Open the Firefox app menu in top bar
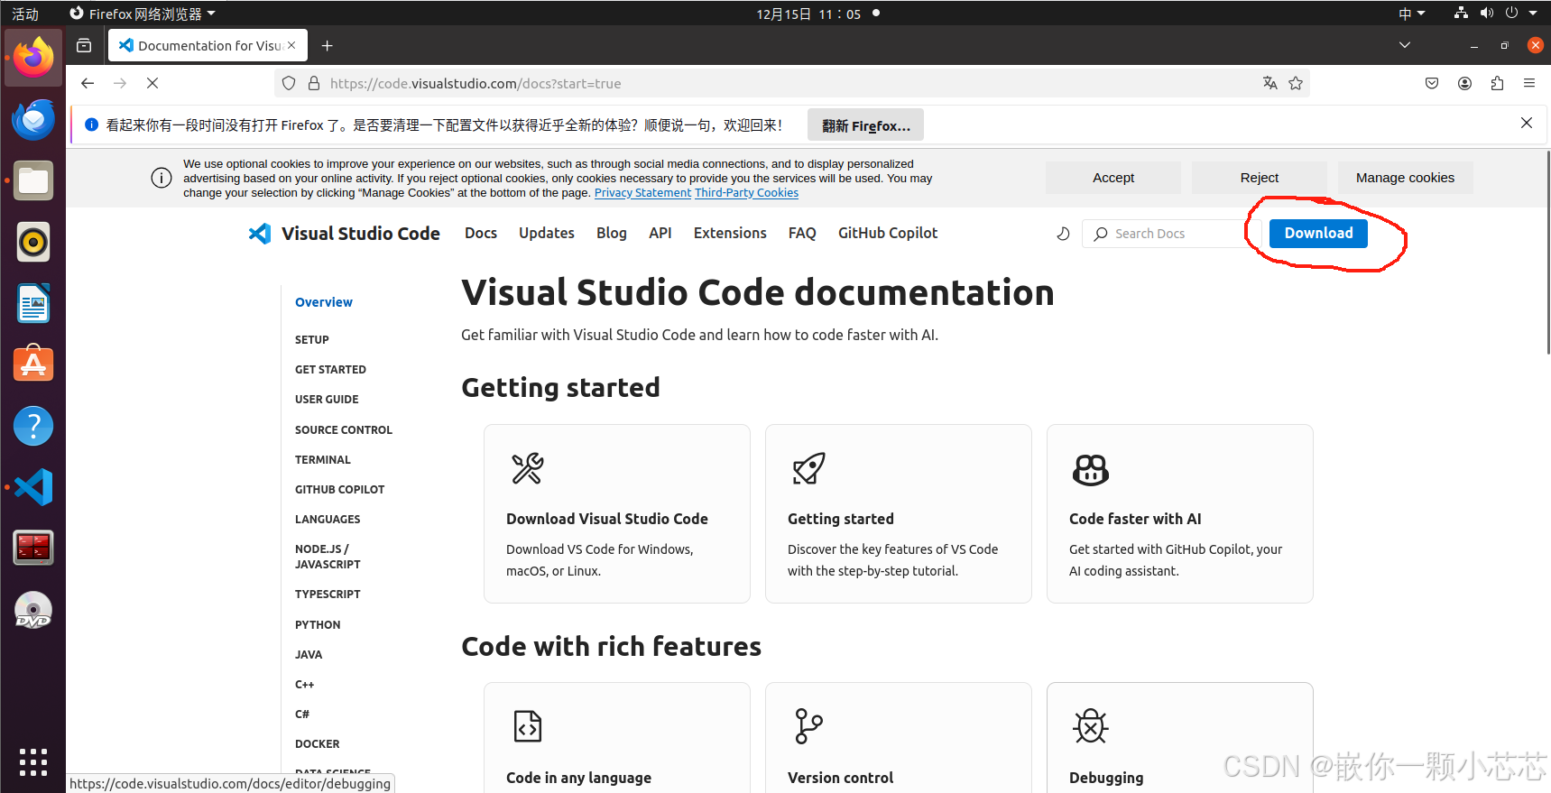This screenshot has width=1551, height=793. 143,14
